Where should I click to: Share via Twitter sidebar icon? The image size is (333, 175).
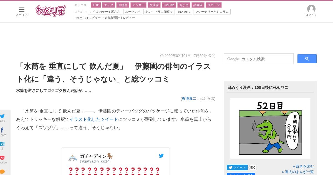coord(2,116)
